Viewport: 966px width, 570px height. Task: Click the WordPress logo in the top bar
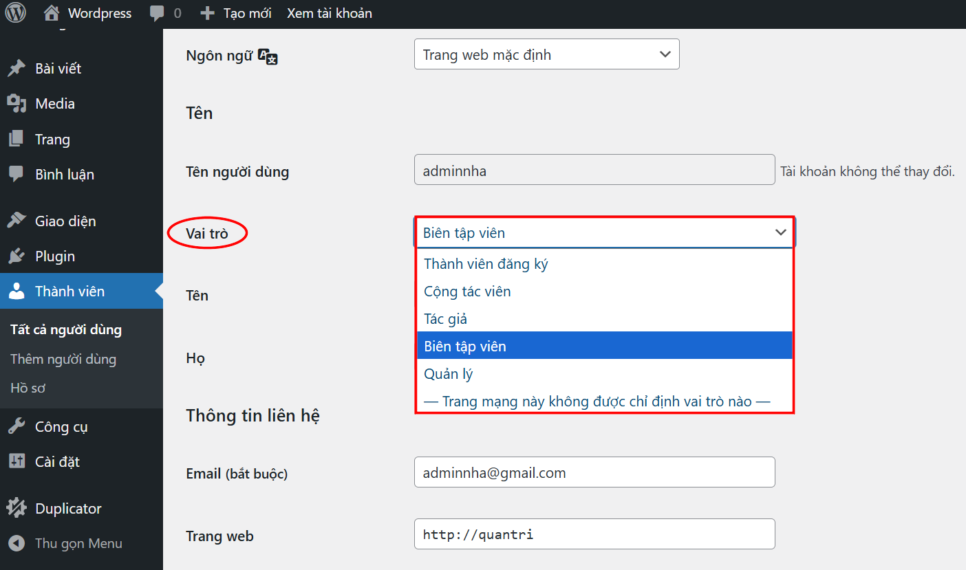pyautogui.click(x=15, y=12)
